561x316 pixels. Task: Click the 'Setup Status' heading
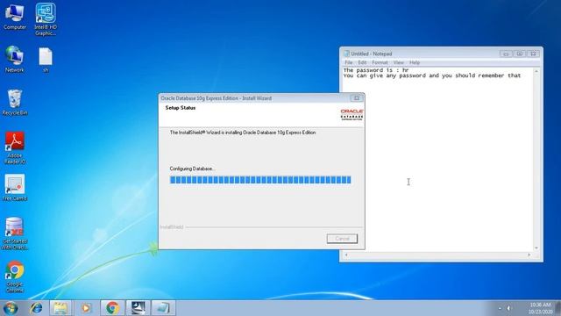tap(181, 108)
